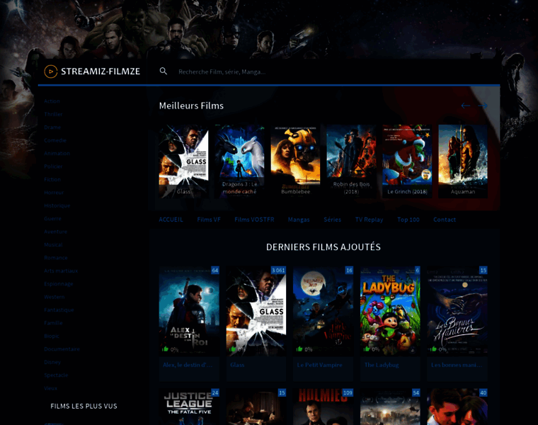538x425 pixels.
Task: Open the Holmes poster with badge 109
Action: tap(324, 407)
